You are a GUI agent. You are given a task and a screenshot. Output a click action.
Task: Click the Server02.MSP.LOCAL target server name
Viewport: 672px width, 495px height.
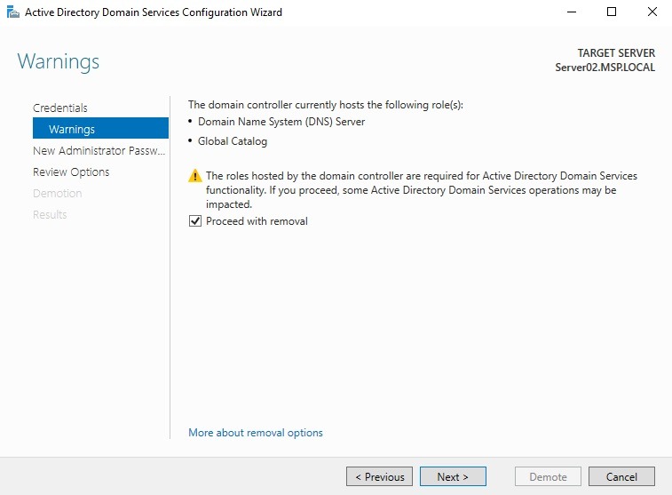(x=605, y=68)
